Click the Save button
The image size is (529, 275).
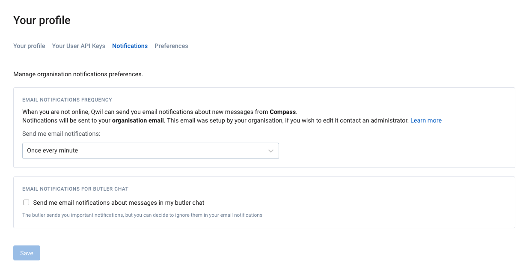(x=27, y=253)
